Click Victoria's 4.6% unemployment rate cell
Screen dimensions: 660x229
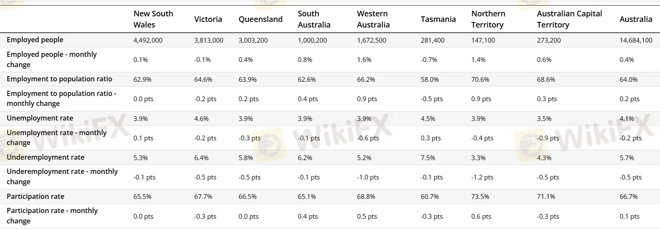coord(201,119)
